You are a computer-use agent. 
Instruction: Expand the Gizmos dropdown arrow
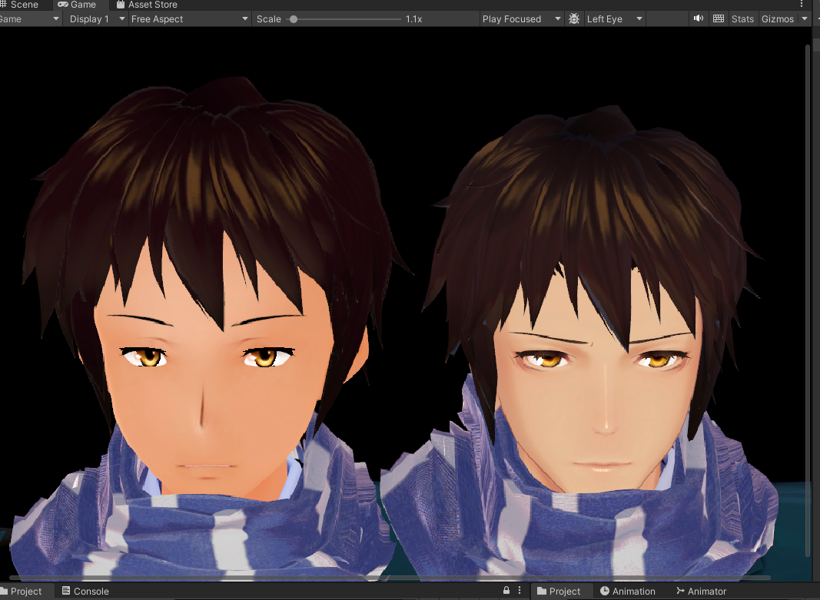pos(805,18)
